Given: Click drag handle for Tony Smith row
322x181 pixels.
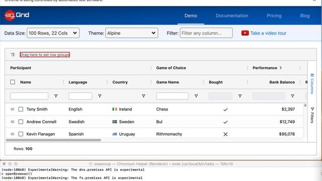Looking at the screenshot, I should click(x=13, y=109).
